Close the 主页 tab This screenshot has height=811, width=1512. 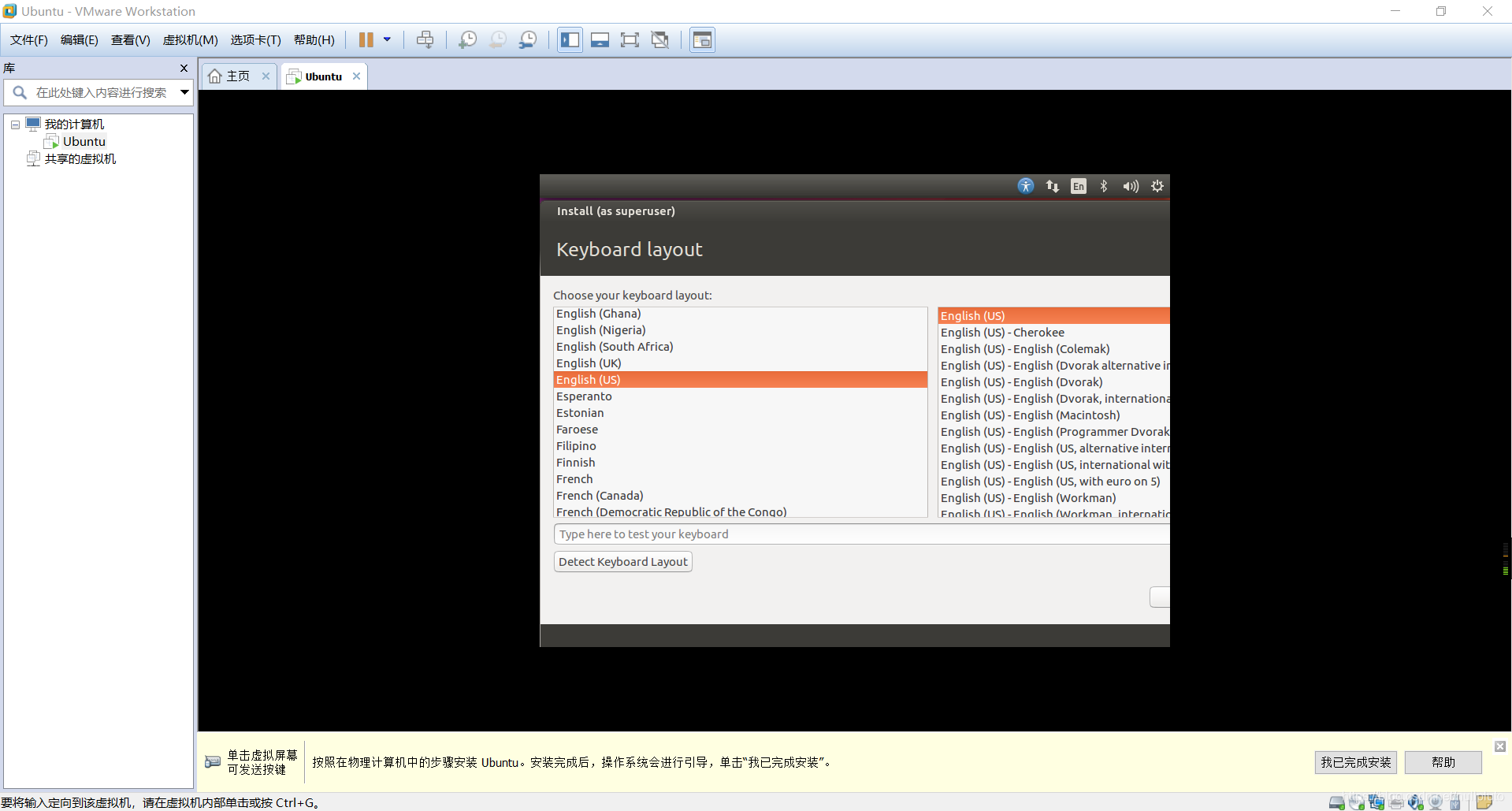pos(266,76)
